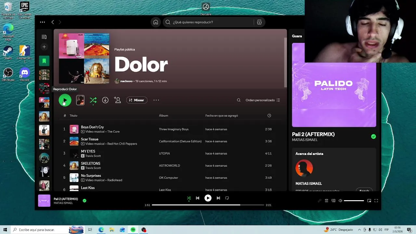
Task: Sort by duration clock icon column
Action: 269,116
